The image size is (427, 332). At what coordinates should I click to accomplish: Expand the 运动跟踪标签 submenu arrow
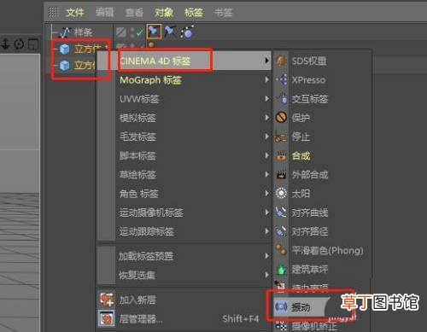coord(266,231)
